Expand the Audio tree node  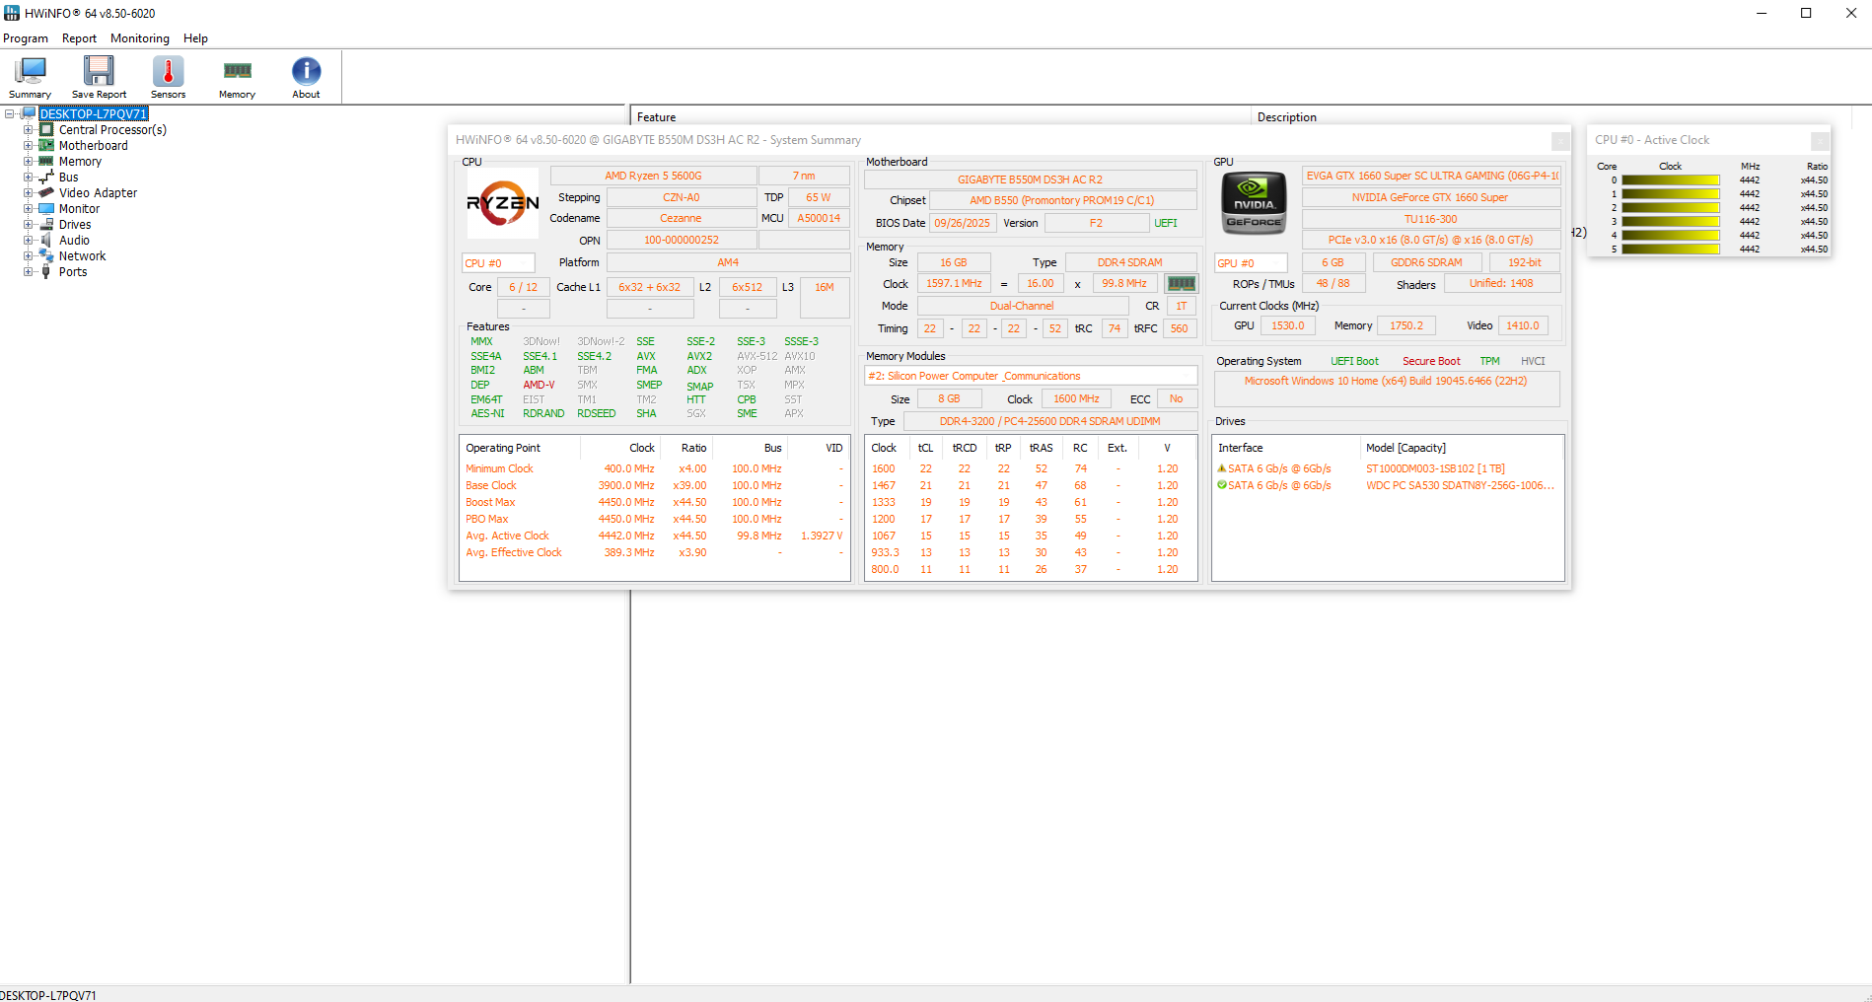29,240
